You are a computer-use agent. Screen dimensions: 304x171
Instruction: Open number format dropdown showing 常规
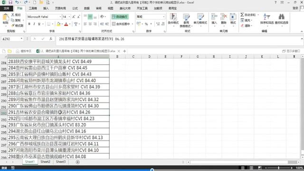point(164,17)
